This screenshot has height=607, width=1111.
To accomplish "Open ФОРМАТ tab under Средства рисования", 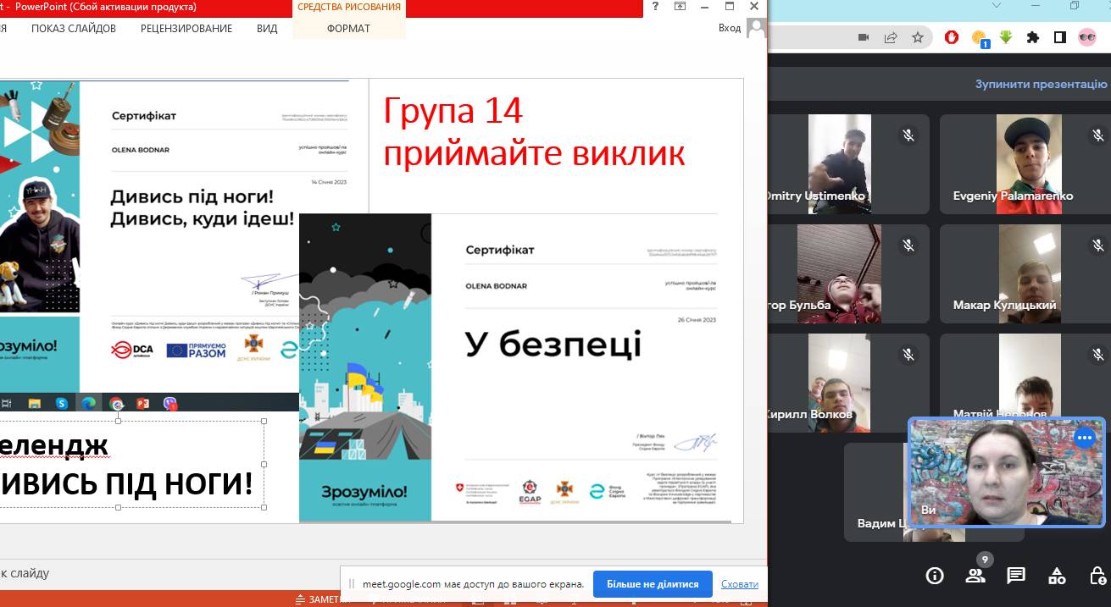I will [348, 29].
